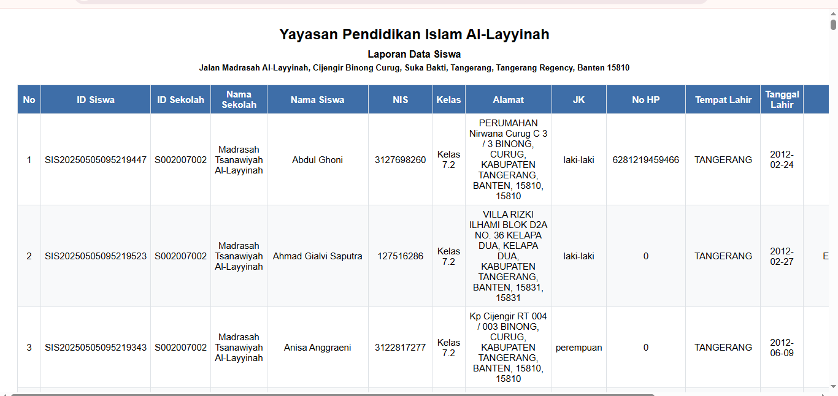
Task: Click the "Kelas" column header
Action: pos(448,99)
